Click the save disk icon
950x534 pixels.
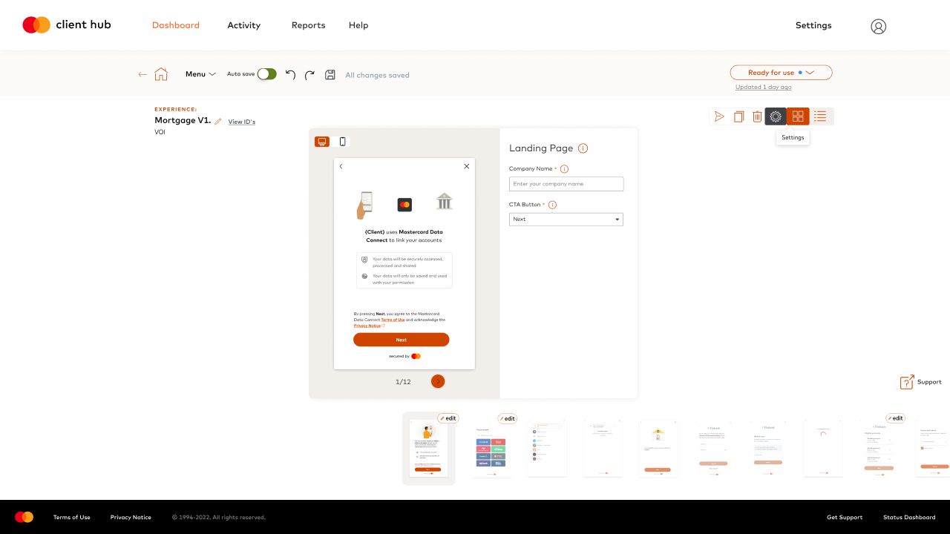click(330, 75)
